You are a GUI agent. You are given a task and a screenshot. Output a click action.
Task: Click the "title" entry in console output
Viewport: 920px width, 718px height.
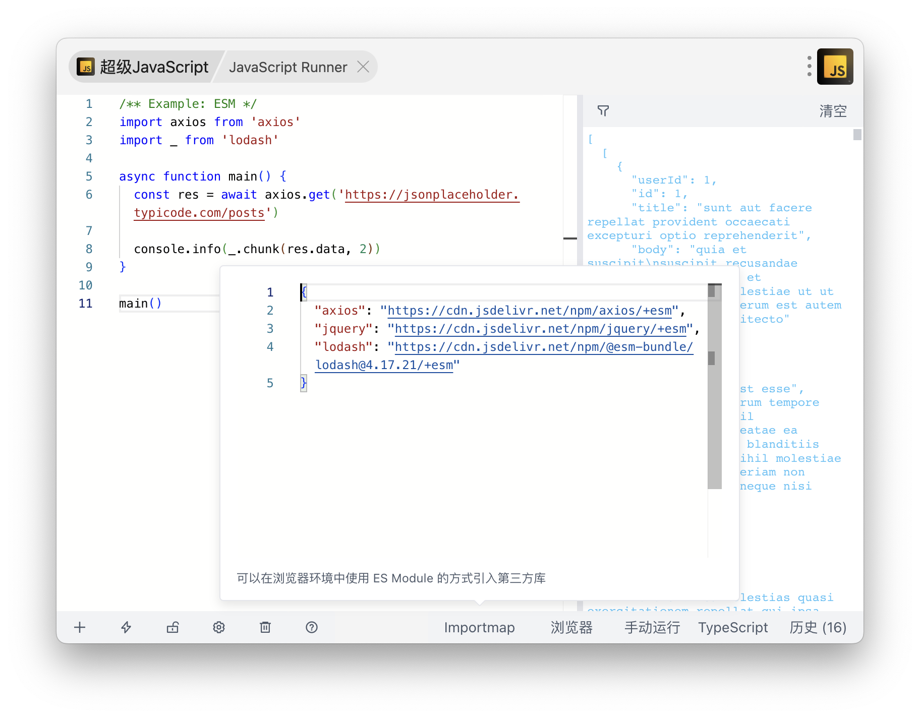699,222
